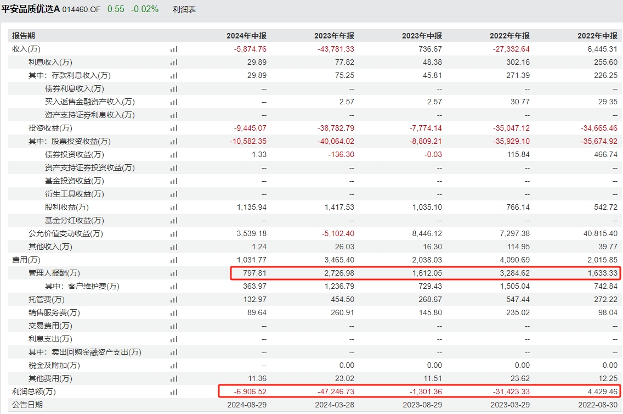The height and width of the screenshot is (414, 623).
Task: Select the 收入(万) row label
Action: click(26, 49)
